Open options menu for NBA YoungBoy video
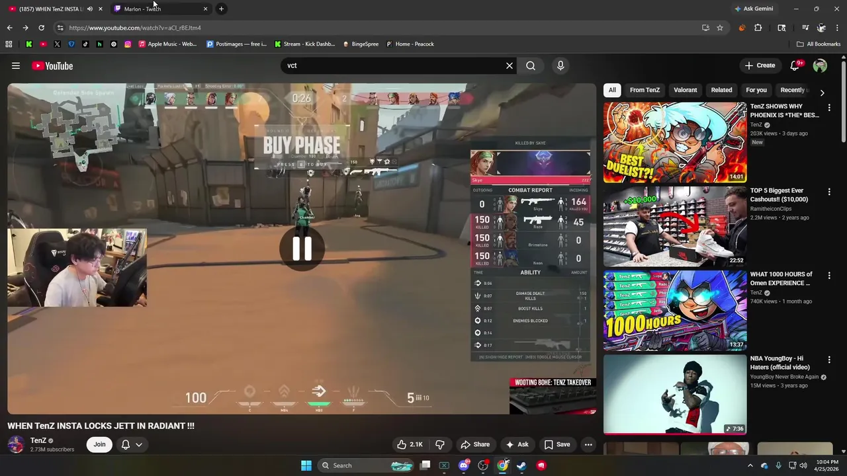 pyautogui.click(x=829, y=360)
